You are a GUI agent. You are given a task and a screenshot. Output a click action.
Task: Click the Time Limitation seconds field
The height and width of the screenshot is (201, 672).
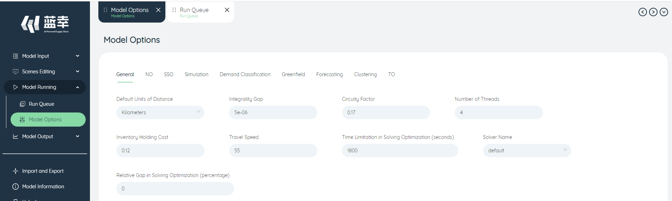click(400, 151)
